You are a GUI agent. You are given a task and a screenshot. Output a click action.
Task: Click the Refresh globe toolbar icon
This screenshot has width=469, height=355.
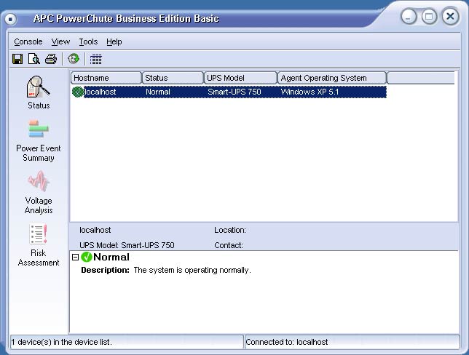pos(74,59)
